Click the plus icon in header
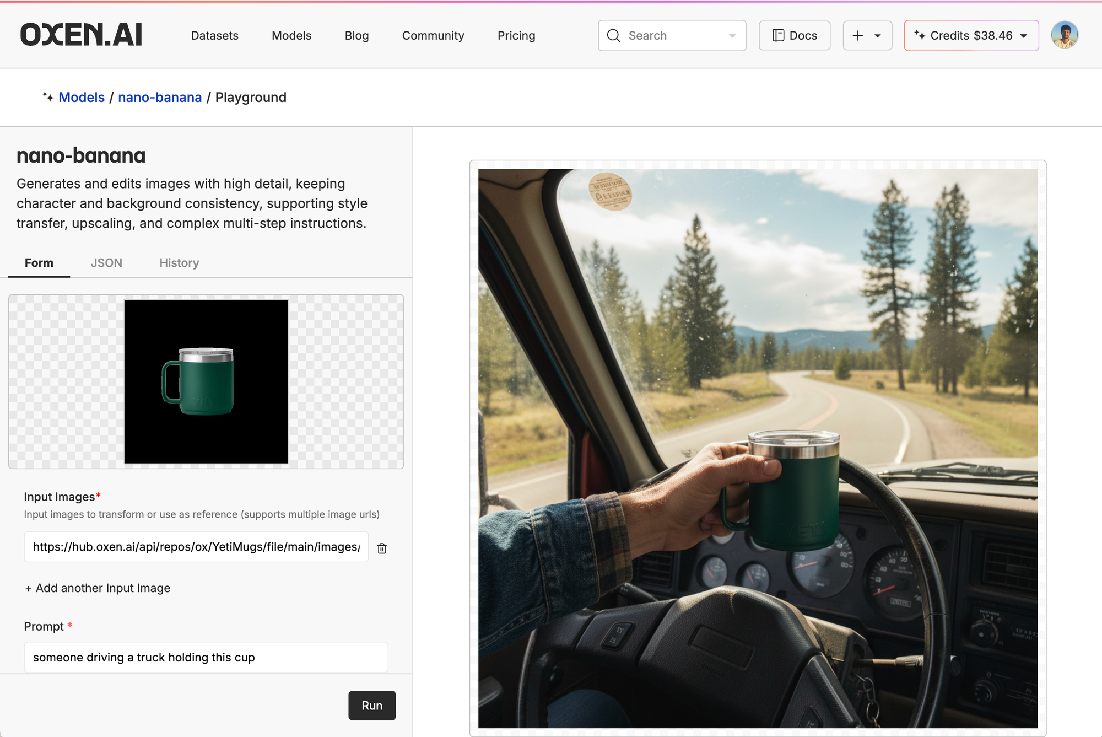This screenshot has height=737, width=1102. (x=857, y=36)
